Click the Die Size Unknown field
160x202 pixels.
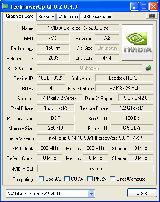pyautogui.click(x=107, y=48)
